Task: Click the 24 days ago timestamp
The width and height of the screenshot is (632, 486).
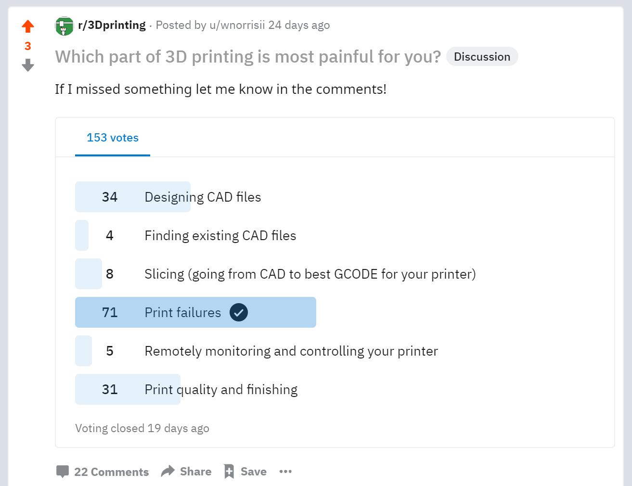Action: coord(299,25)
